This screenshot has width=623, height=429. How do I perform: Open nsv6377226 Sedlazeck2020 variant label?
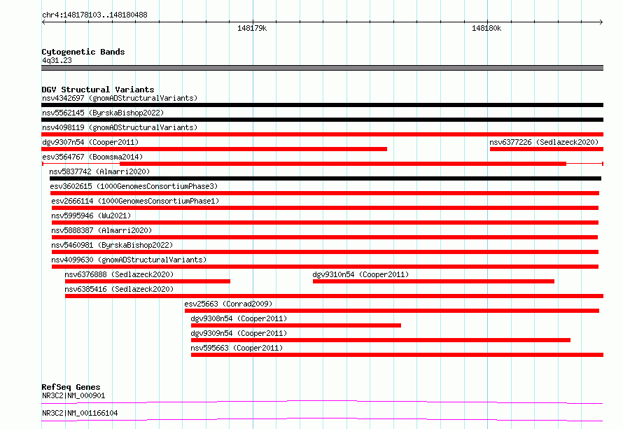click(x=544, y=142)
